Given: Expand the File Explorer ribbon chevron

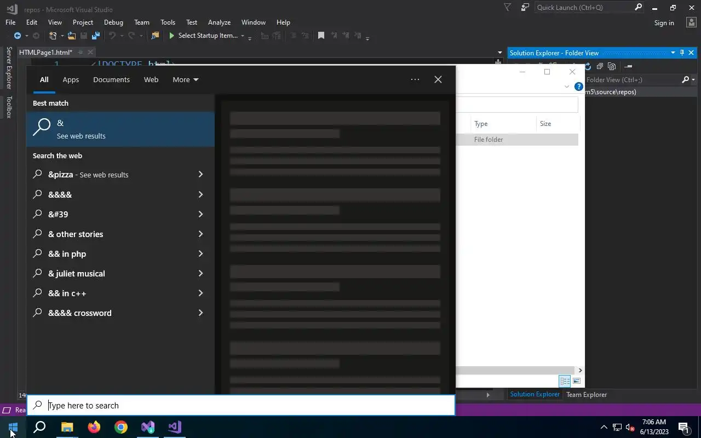Looking at the screenshot, I should click(x=567, y=87).
